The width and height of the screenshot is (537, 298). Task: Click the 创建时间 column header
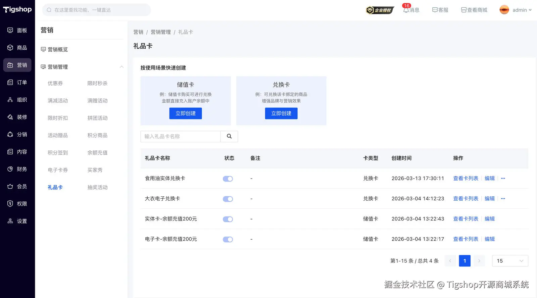pyautogui.click(x=401, y=158)
